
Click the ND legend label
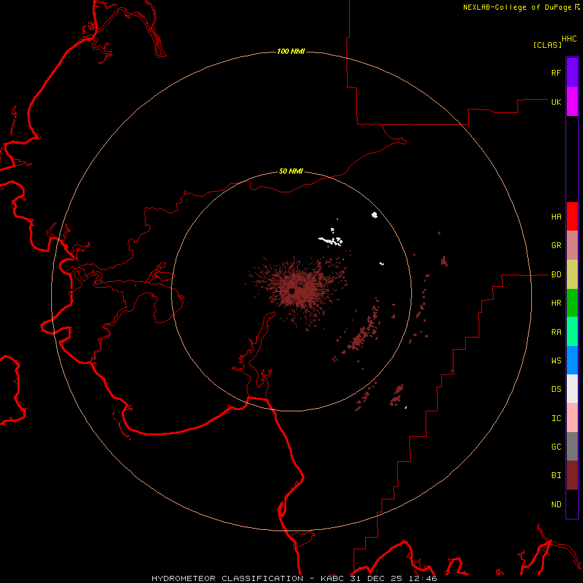click(556, 505)
